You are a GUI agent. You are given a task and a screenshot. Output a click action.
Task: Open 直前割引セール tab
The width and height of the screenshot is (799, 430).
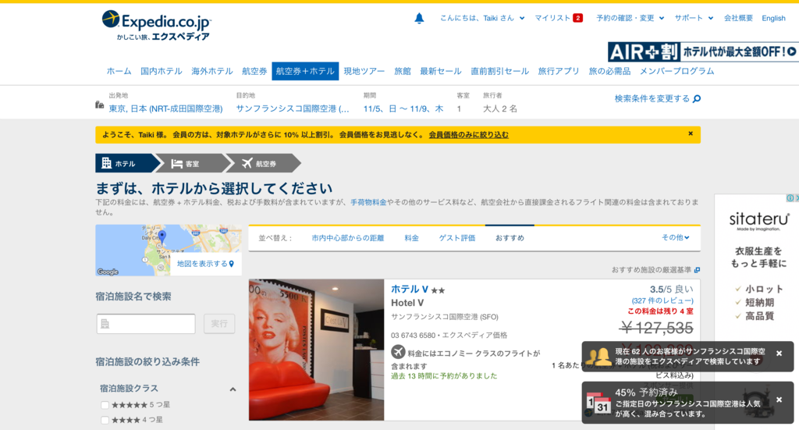tap(499, 71)
